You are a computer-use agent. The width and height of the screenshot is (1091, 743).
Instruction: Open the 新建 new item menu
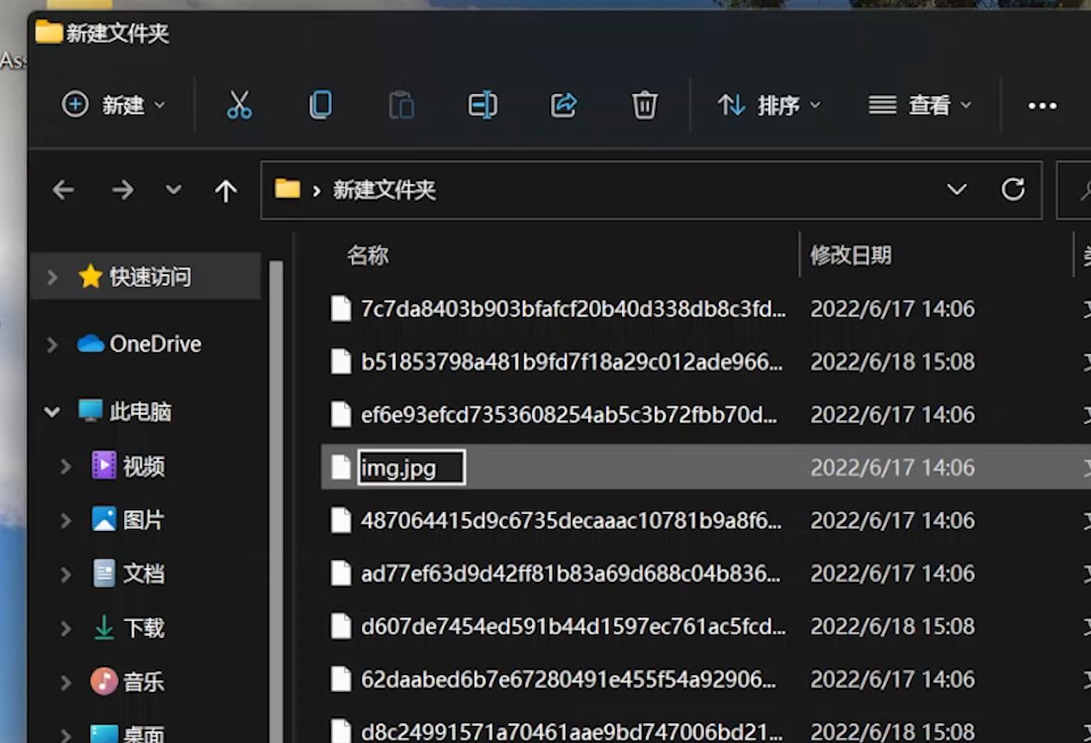click(x=112, y=105)
